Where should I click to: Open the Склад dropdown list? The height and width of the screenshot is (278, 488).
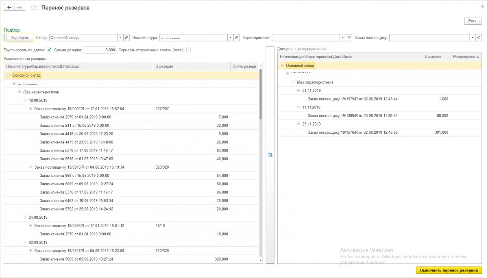tap(120, 38)
